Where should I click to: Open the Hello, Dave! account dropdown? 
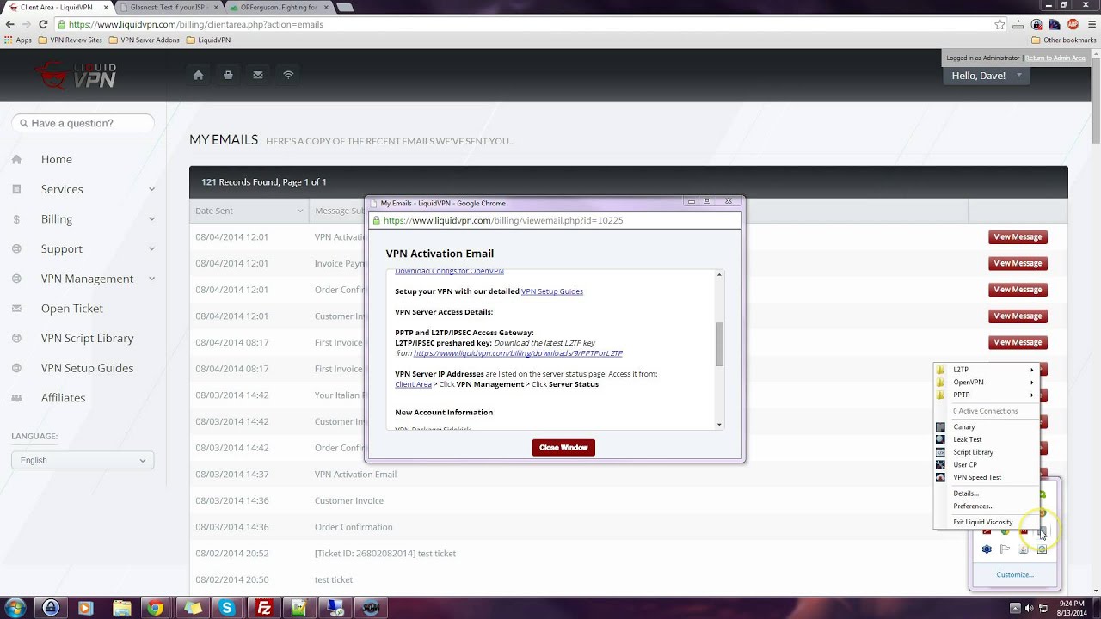[986, 76]
